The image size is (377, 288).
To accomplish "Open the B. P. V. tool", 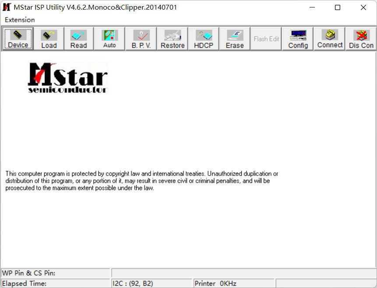I will (141, 39).
